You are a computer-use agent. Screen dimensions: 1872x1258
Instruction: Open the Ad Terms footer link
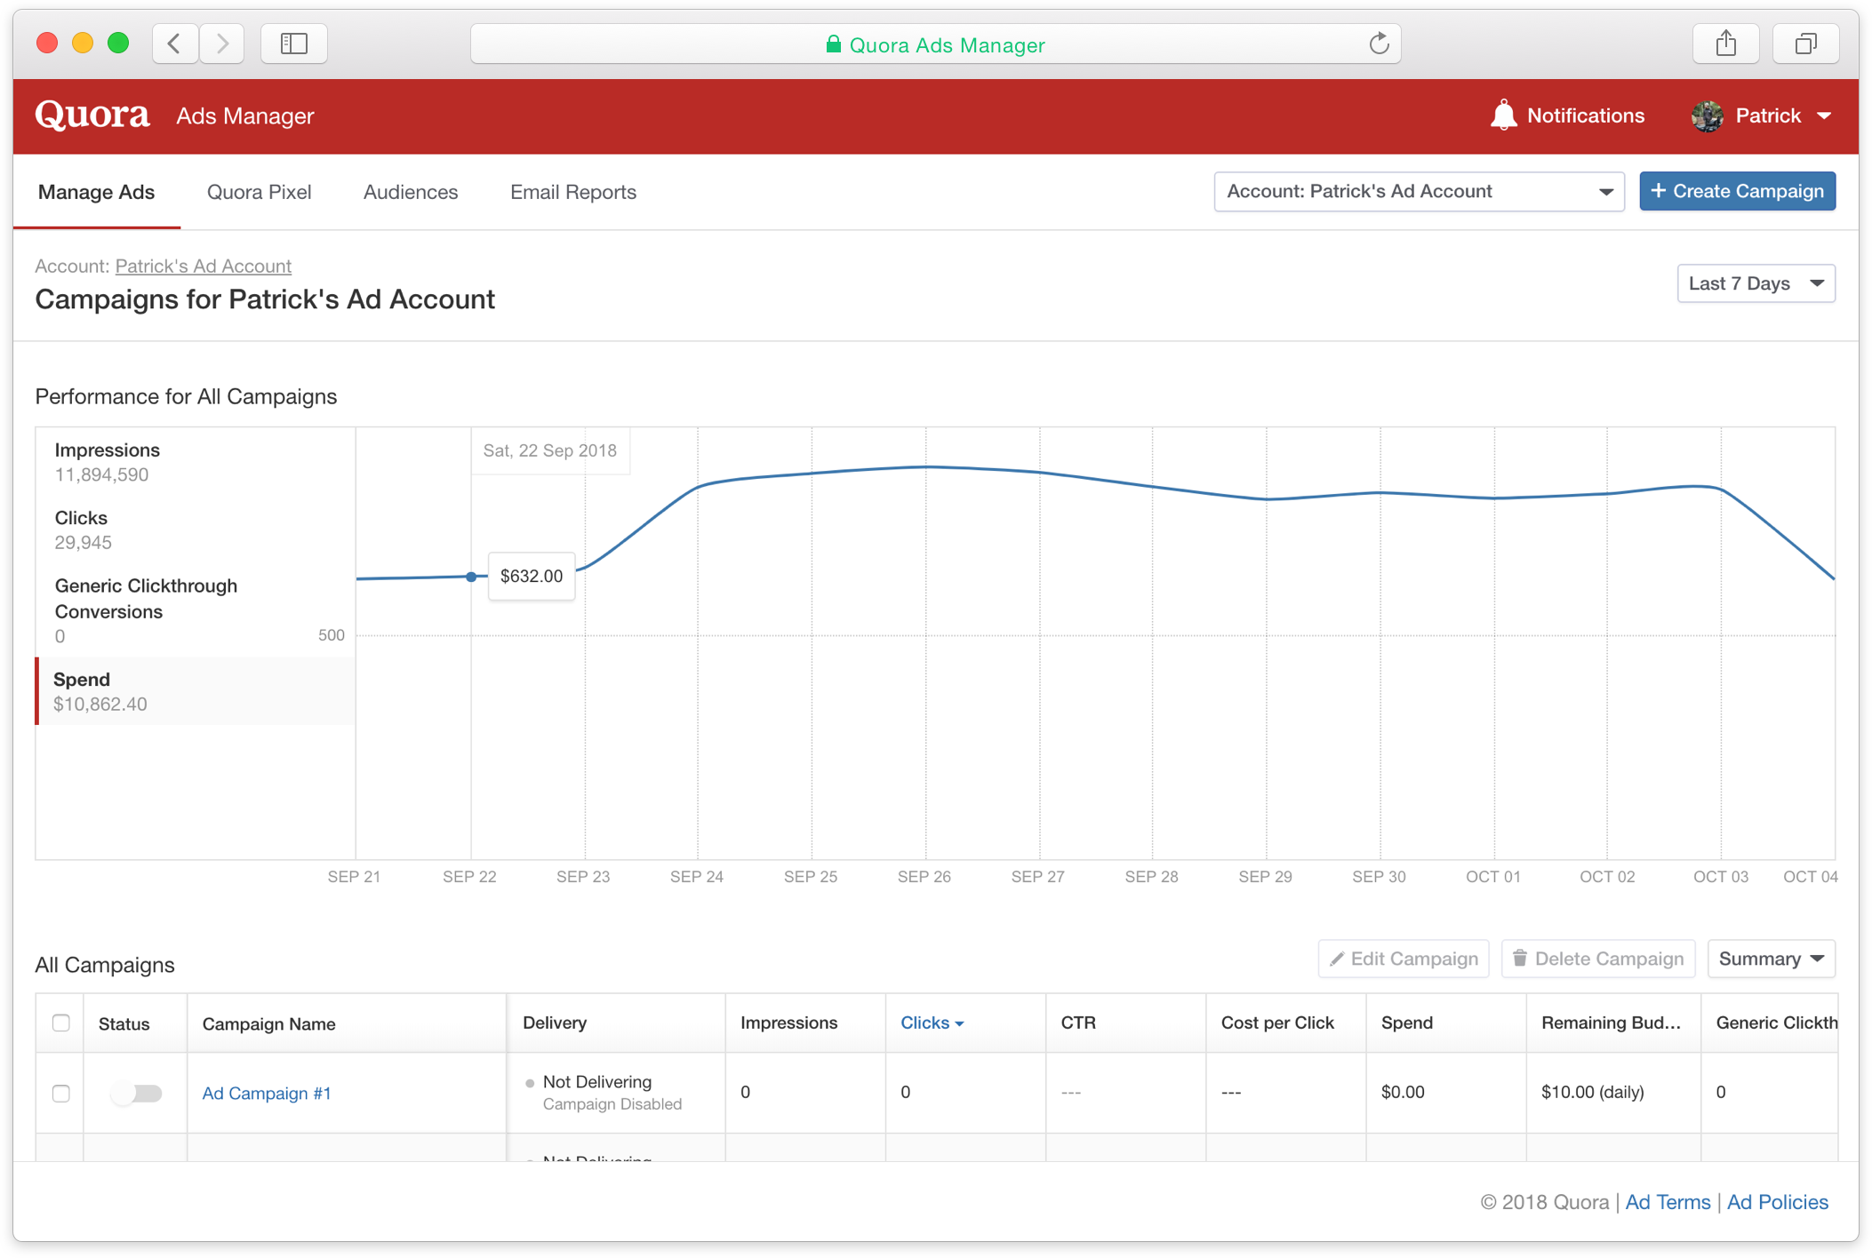(x=1668, y=1202)
